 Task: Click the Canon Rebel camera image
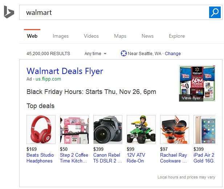click(108, 130)
